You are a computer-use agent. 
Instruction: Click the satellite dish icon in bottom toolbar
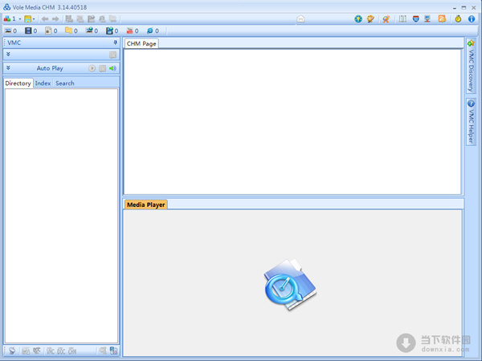click(13, 351)
